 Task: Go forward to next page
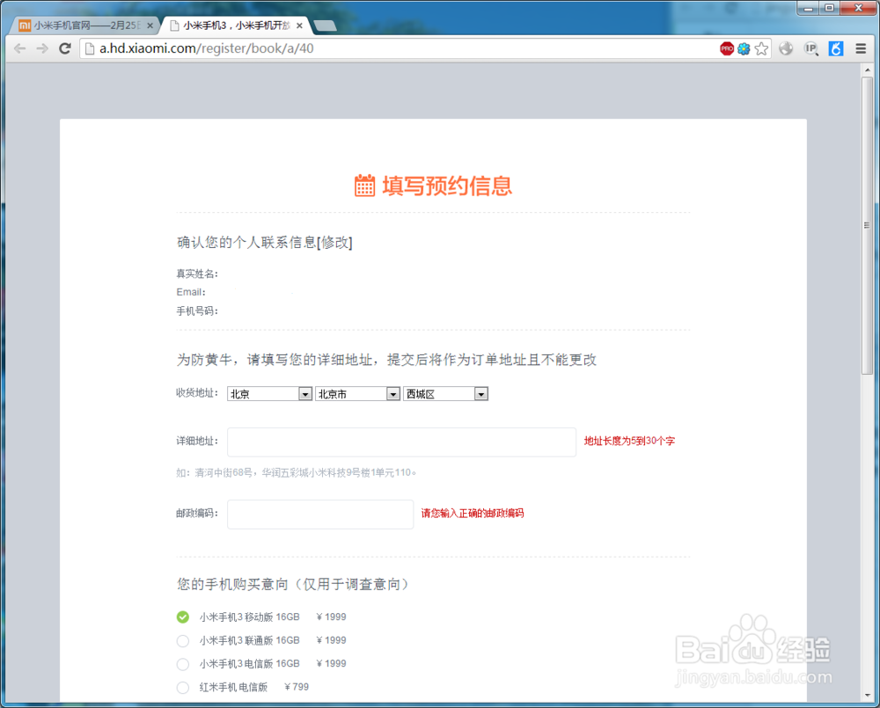[42, 48]
